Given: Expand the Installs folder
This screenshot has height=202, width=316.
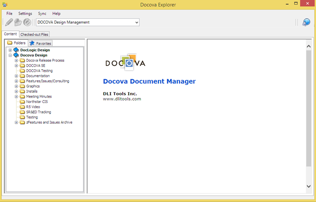Looking at the screenshot, I should click(16, 91).
